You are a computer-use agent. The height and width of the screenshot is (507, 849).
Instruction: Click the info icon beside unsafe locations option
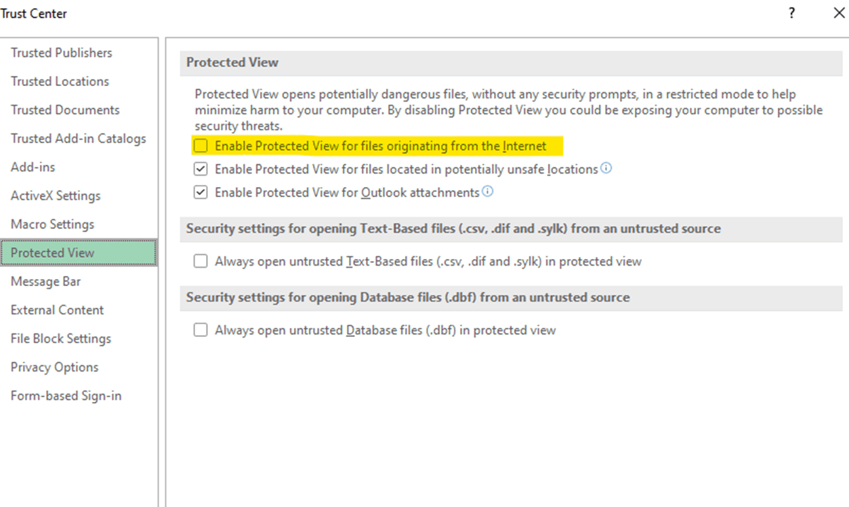tap(606, 168)
